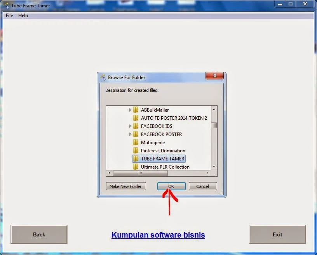Open the File menu
The width and height of the screenshot is (317, 255).
tap(9, 16)
